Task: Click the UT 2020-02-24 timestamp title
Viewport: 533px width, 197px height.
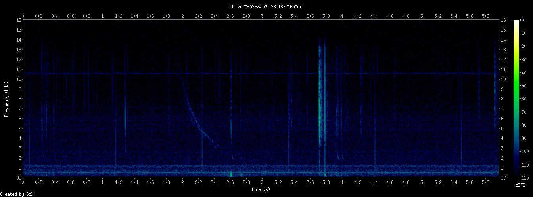Action: pyautogui.click(x=266, y=7)
